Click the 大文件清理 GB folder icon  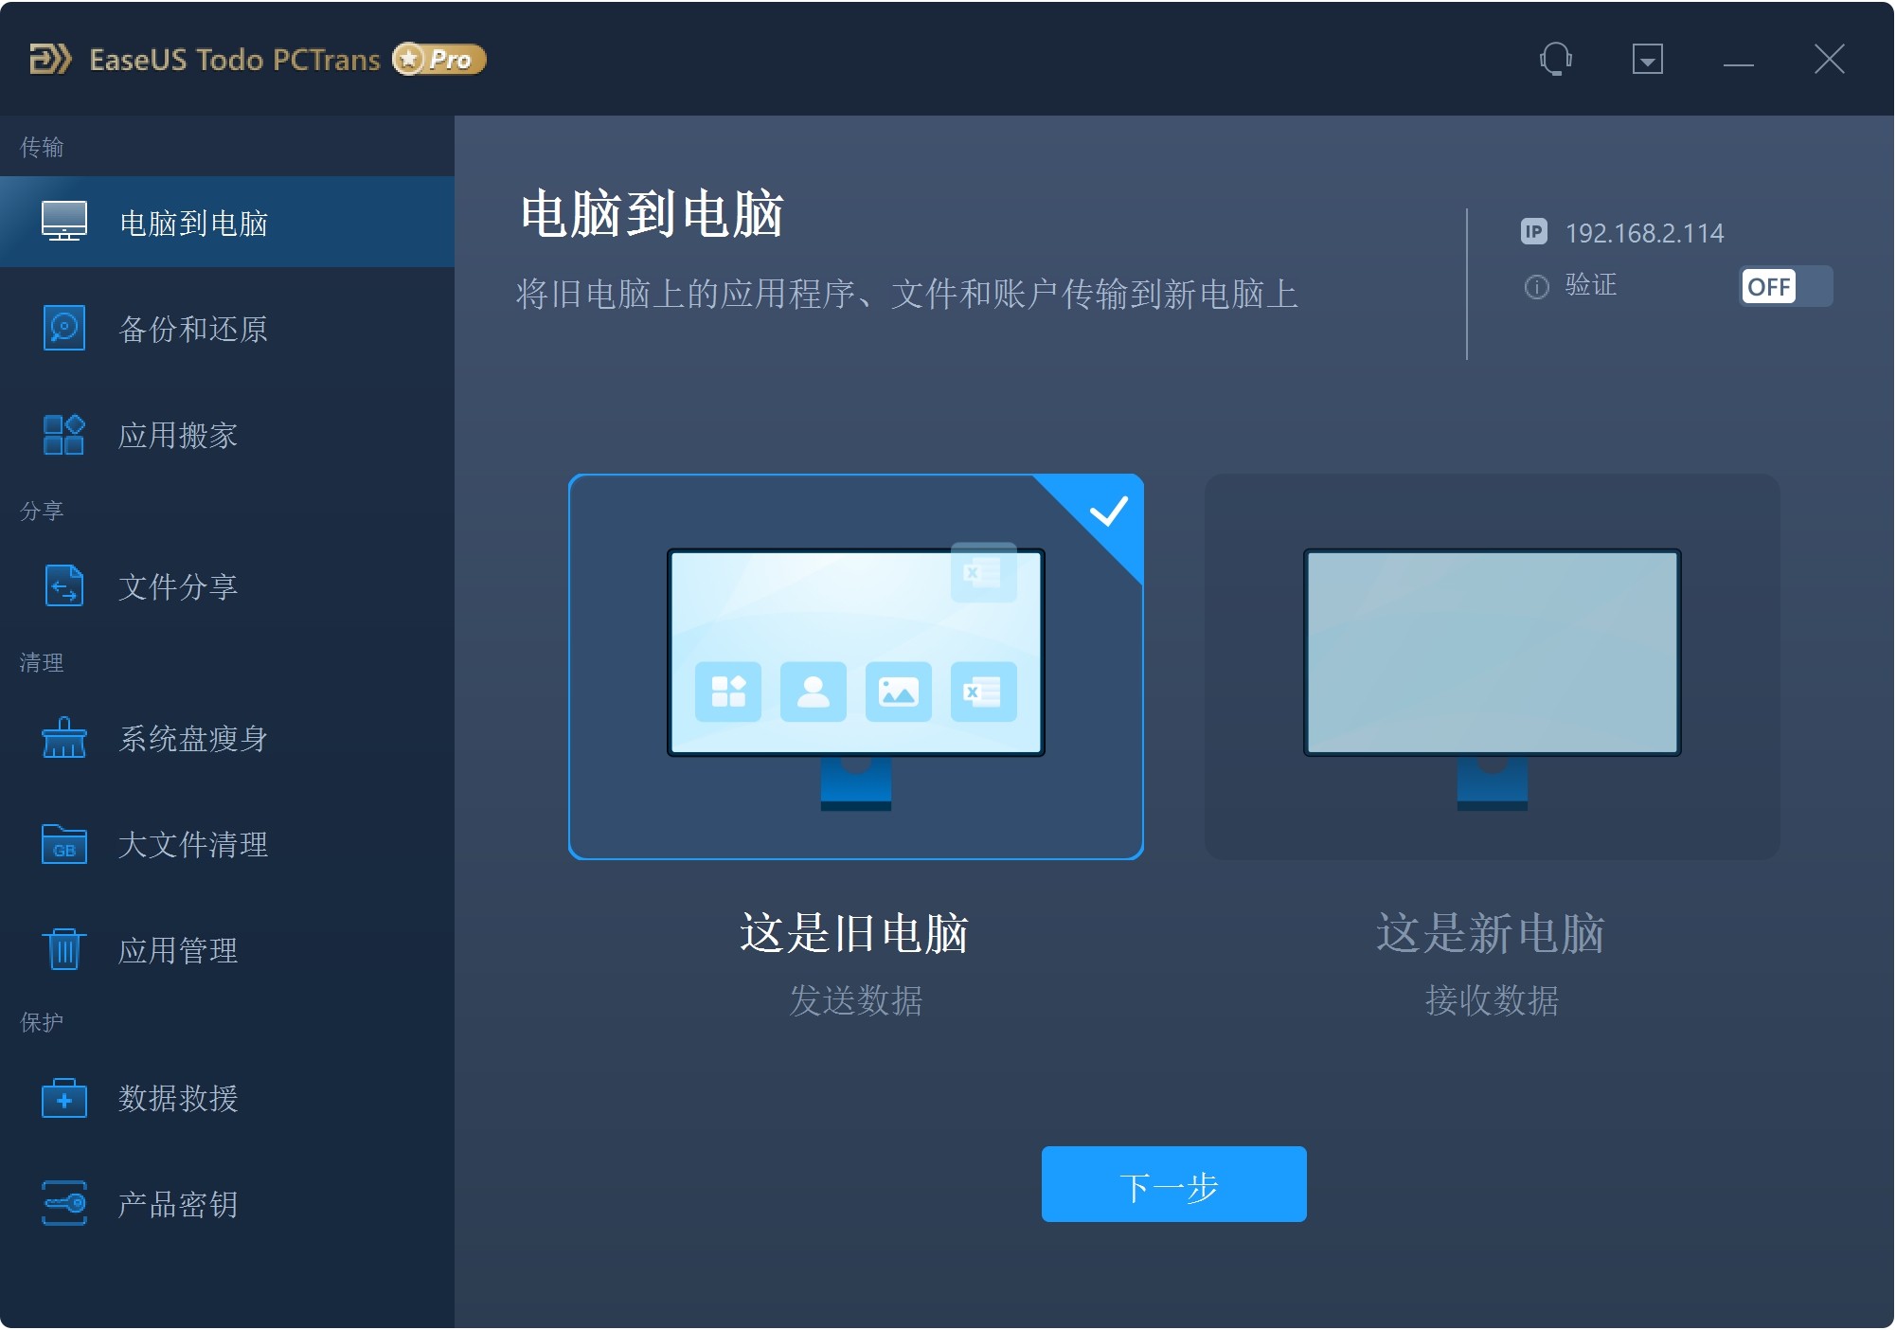(64, 843)
